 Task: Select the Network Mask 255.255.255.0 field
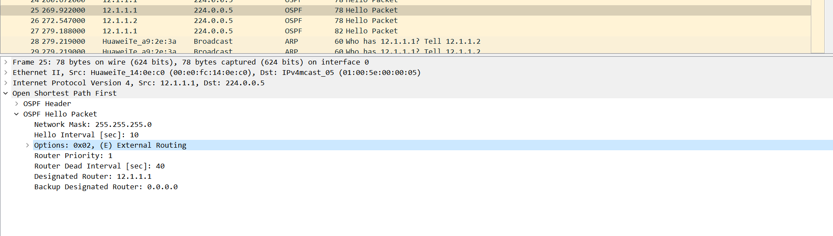(x=93, y=125)
